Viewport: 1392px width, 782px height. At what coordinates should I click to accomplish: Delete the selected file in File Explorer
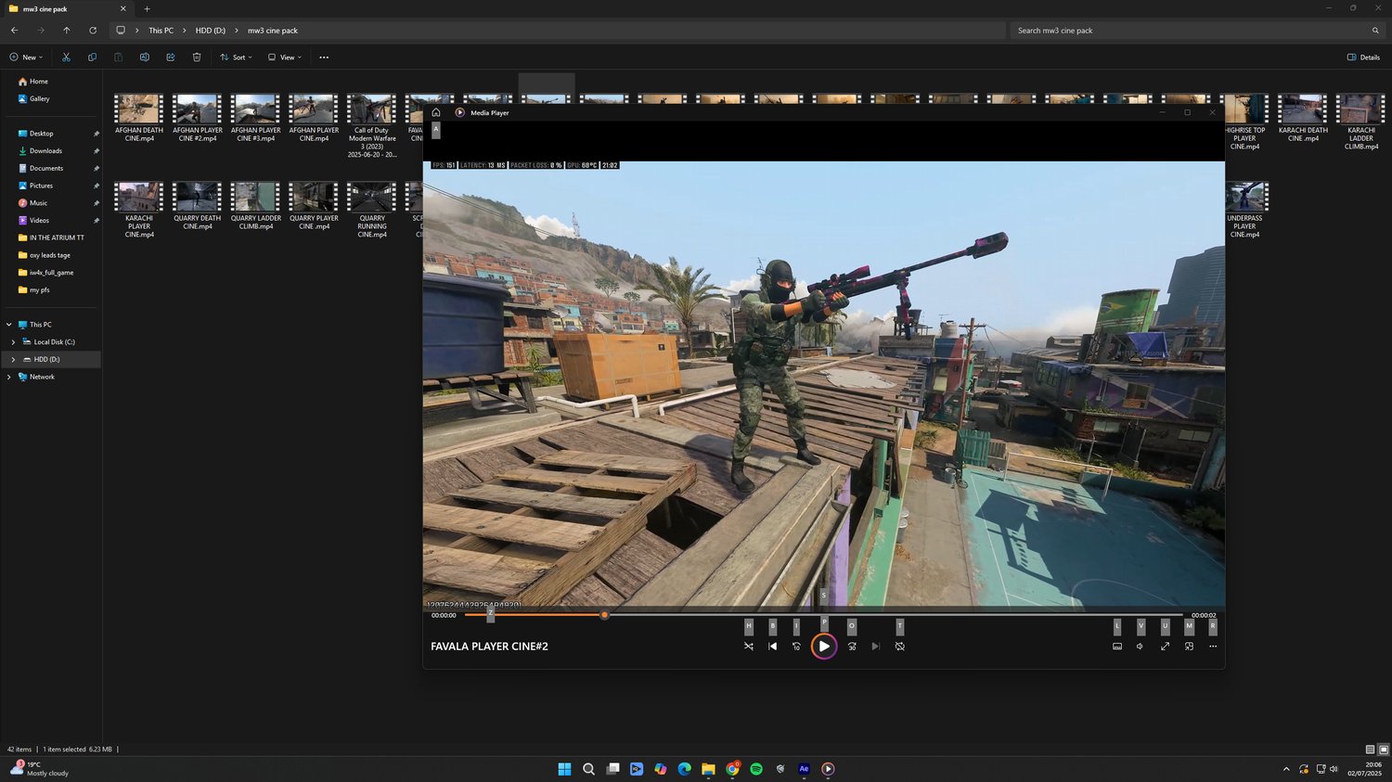pyautogui.click(x=197, y=58)
